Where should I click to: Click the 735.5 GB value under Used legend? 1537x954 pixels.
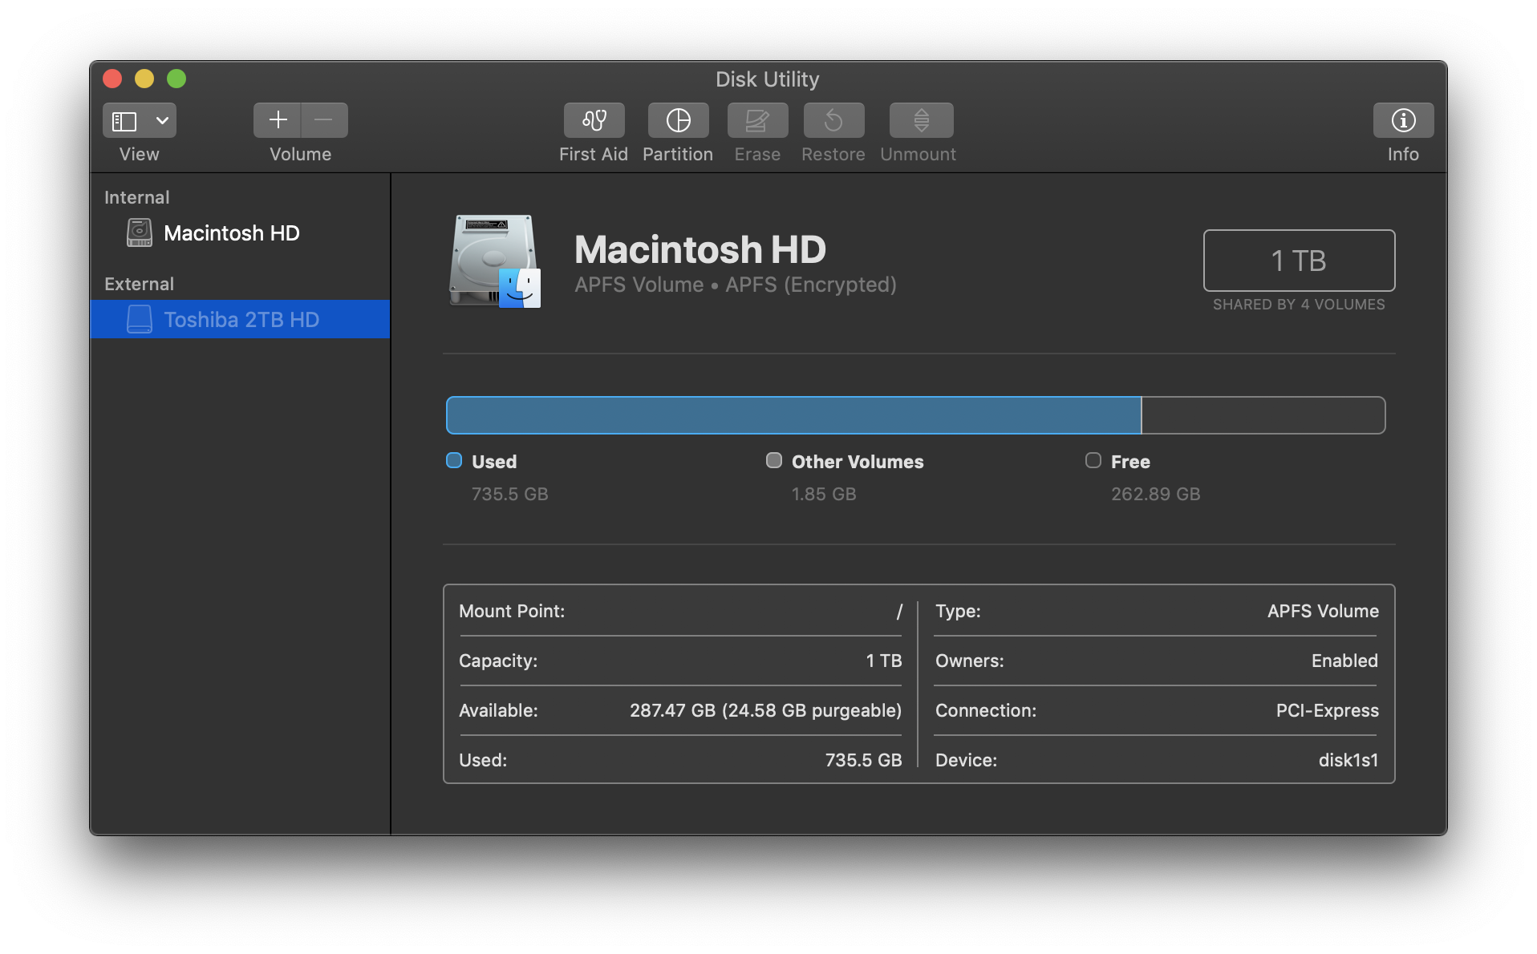510,494
